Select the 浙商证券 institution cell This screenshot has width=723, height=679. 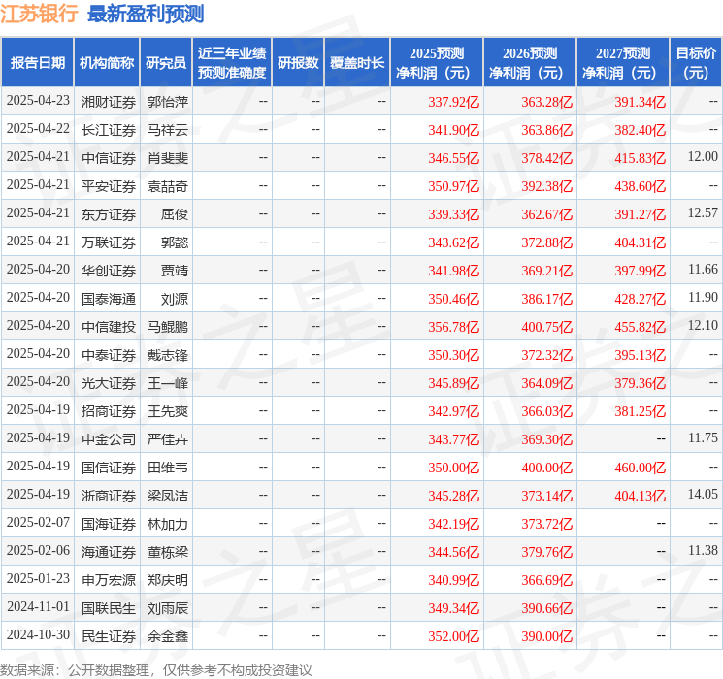[109, 496]
